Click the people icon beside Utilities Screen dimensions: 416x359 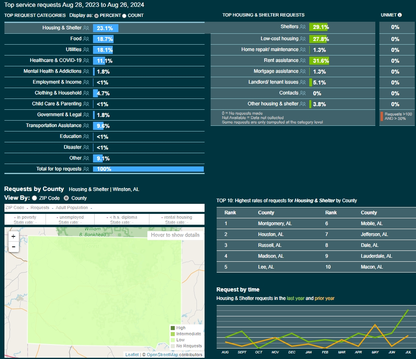pyautogui.click(x=86, y=50)
